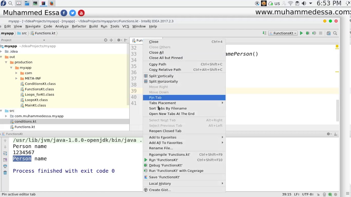Image resolution: width=351 pixels, height=197 pixels.
Task: Open Tabs Placement submenu
Action: tap(184, 103)
